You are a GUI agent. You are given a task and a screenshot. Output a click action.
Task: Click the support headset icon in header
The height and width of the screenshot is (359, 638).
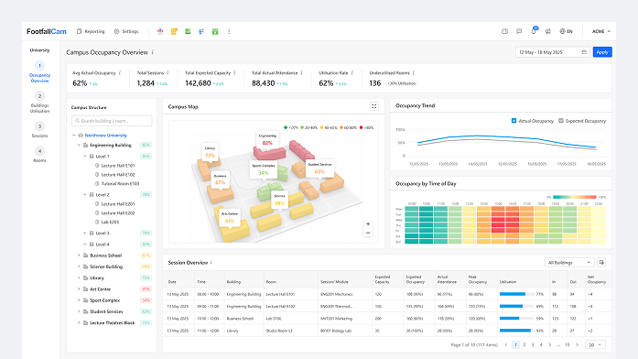(x=505, y=31)
